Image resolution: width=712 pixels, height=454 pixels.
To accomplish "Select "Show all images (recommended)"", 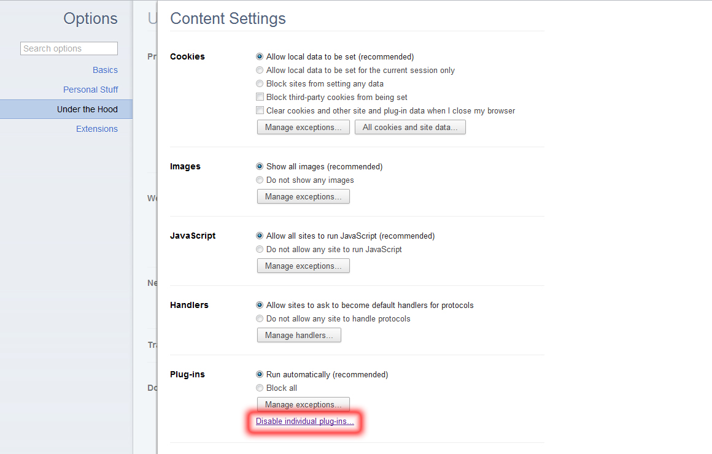I will [260, 166].
